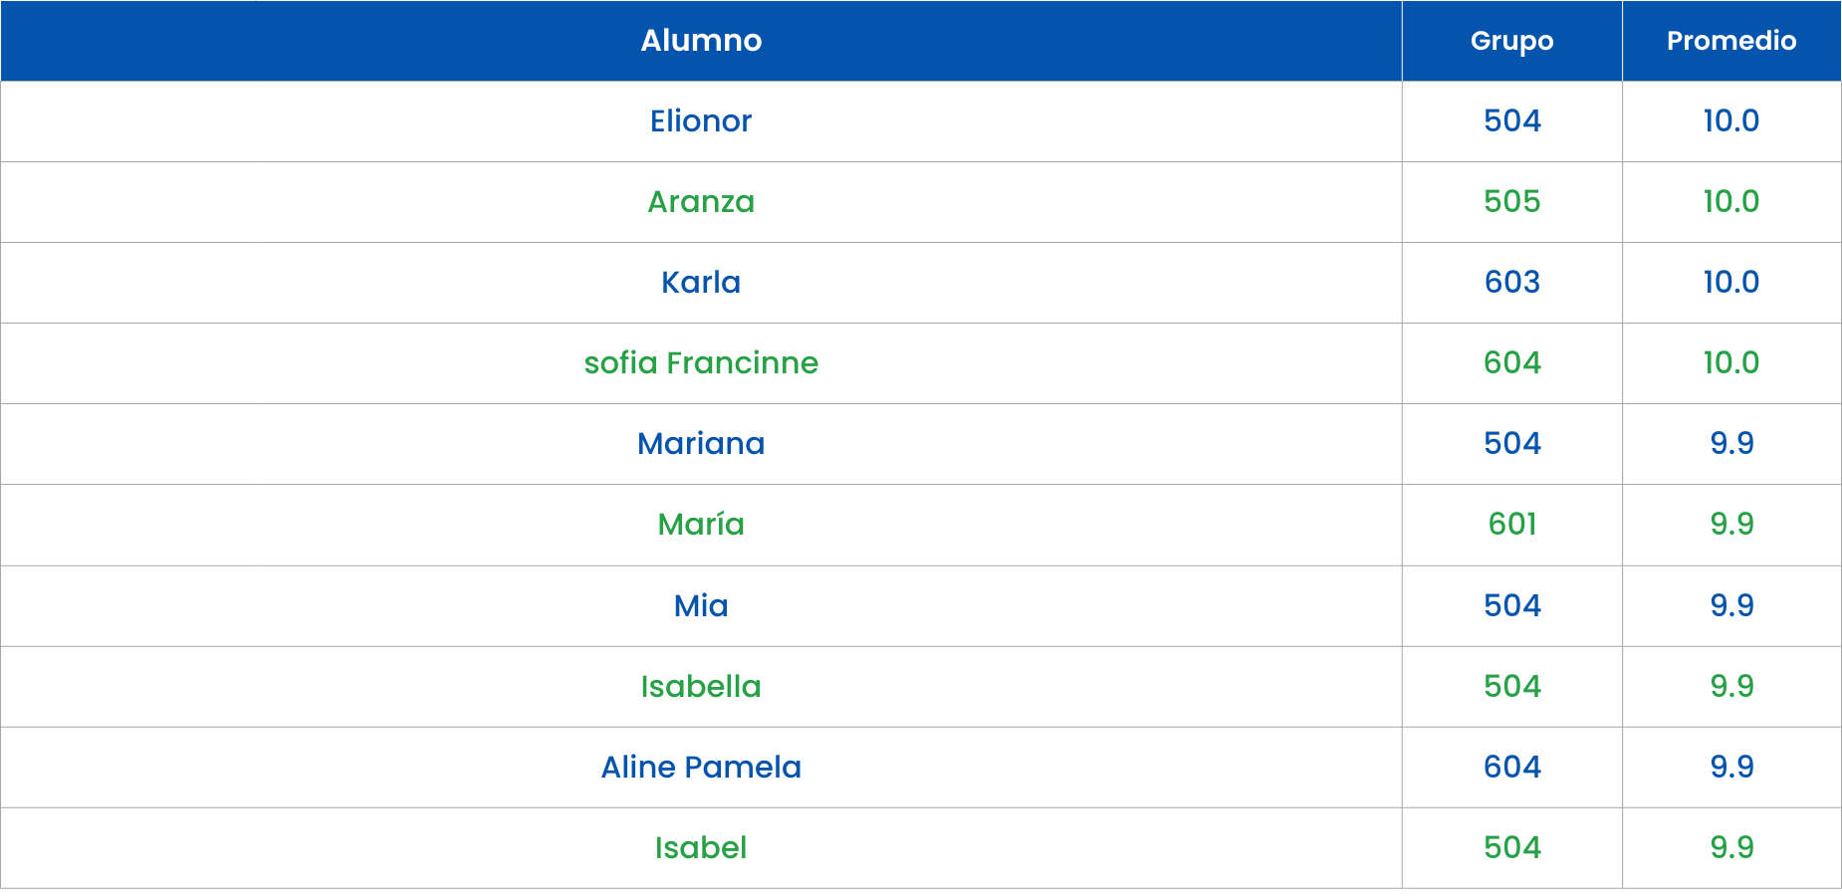Click the 10.0 average for sofia Francinne
The width and height of the screenshot is (1842, 896).
(x=1731, y=363)
